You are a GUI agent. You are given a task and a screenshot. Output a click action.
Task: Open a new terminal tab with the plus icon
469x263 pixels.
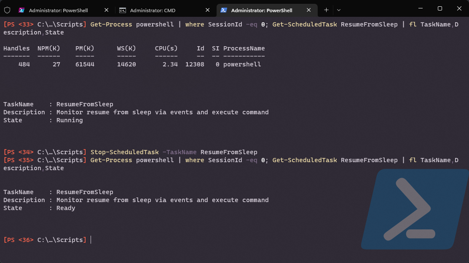coord(327,9)
